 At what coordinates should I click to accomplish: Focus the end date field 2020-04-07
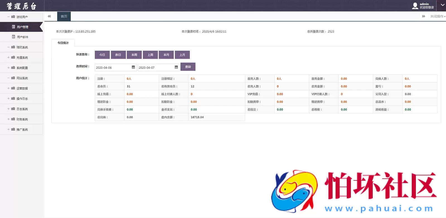point(158,67)
